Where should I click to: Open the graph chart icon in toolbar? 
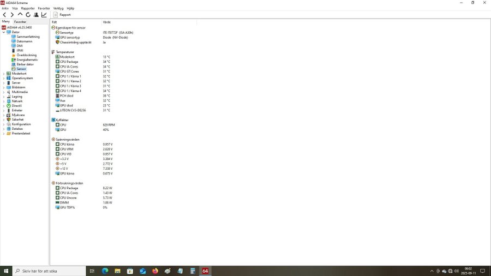point(44,15)
